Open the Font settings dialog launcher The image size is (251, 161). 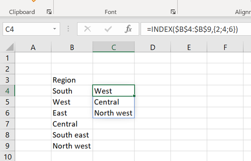click(173, 12)
